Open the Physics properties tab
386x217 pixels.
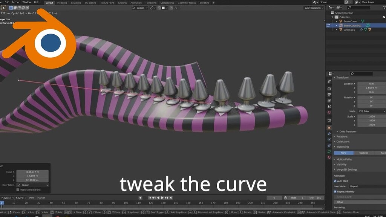[x=329, y=140]
